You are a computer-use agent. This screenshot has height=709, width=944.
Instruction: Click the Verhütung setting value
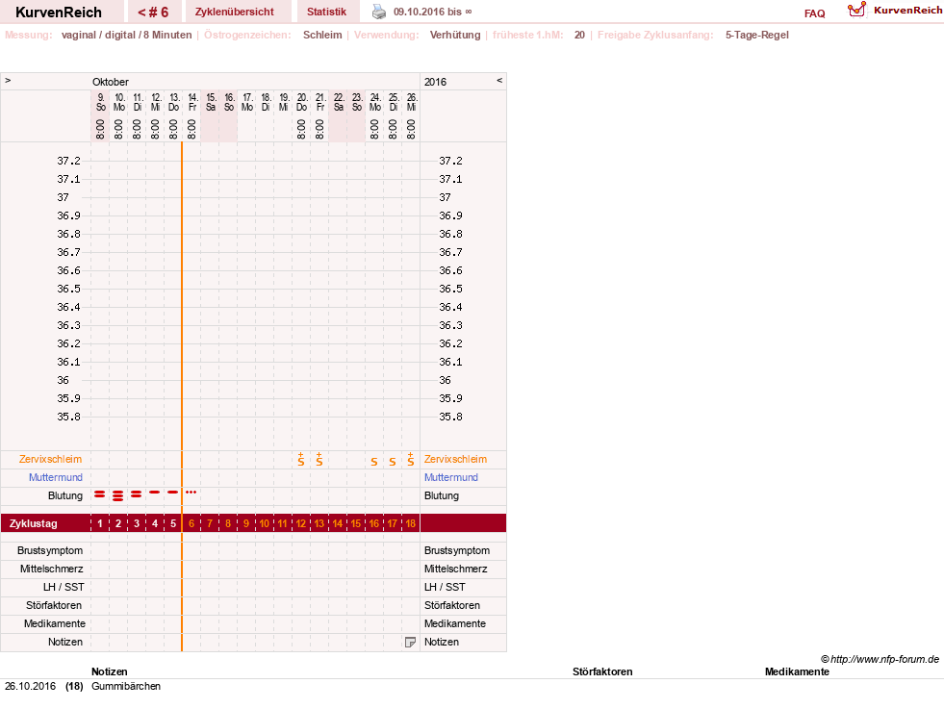pyautogui.click(x=455, y=35)
